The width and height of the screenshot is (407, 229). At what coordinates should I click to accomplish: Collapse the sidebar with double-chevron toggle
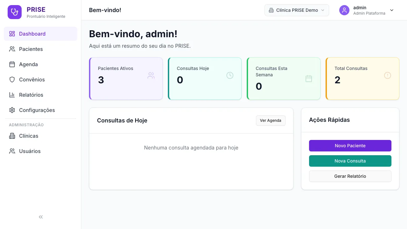pyautogui.click(x=40, y=217)
